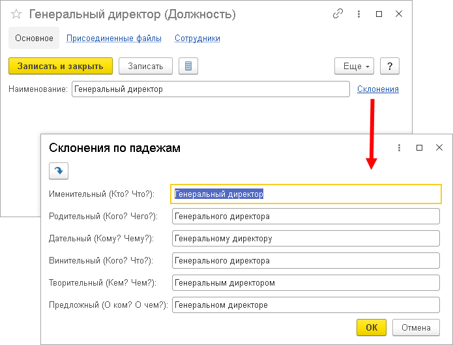This screenshot has width=453, height=345.
Task: Cancel declension dialog with Отмена
Action: 416,327
